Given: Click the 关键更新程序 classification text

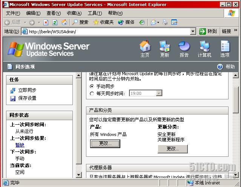Looking at the screenshot, I should [x=171, y=140].
